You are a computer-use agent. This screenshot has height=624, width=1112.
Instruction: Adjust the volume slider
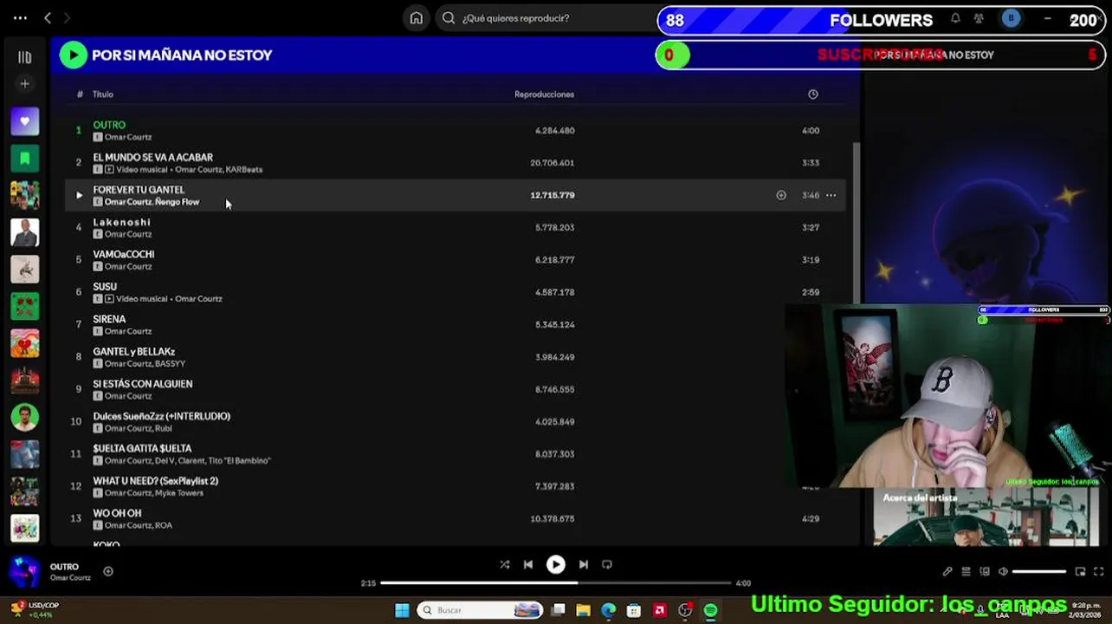(1039, 571)
